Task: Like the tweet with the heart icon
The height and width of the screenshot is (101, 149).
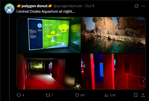Action: (x=77, y=95)
